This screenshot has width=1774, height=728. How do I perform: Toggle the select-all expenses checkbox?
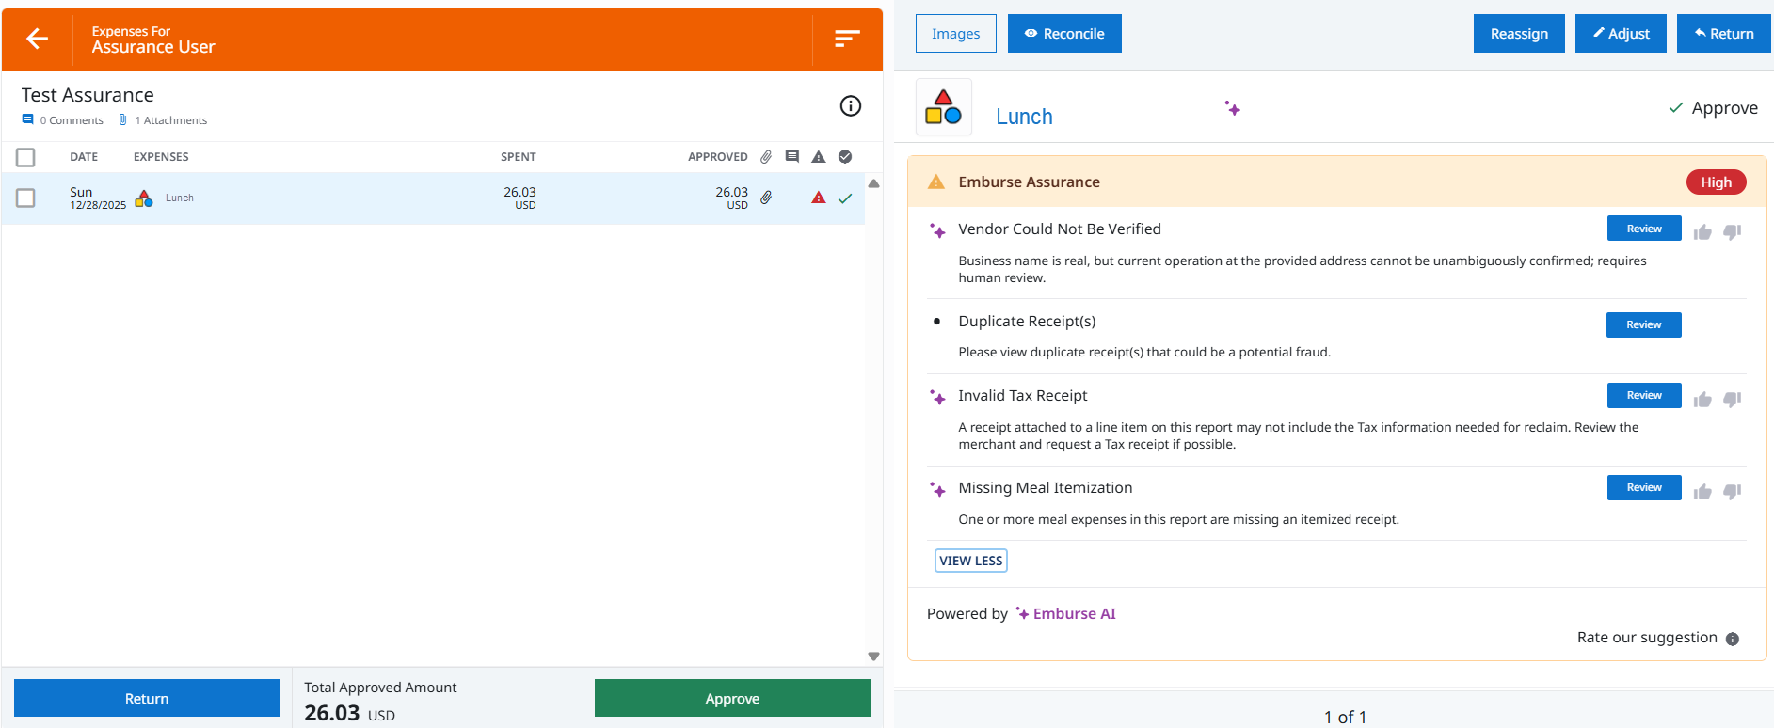pos(25,157)
